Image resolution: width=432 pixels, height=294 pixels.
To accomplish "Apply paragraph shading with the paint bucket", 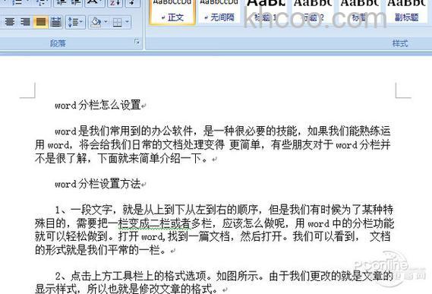I will pyautogui.click(x=96, y=22).
